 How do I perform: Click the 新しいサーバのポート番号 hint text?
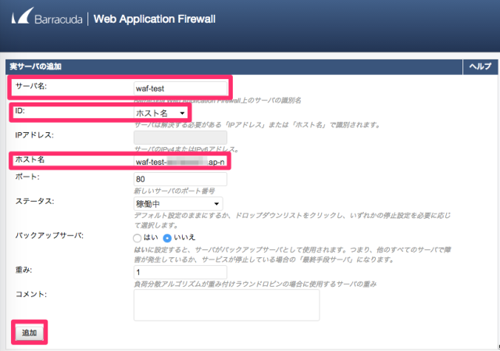174,191
